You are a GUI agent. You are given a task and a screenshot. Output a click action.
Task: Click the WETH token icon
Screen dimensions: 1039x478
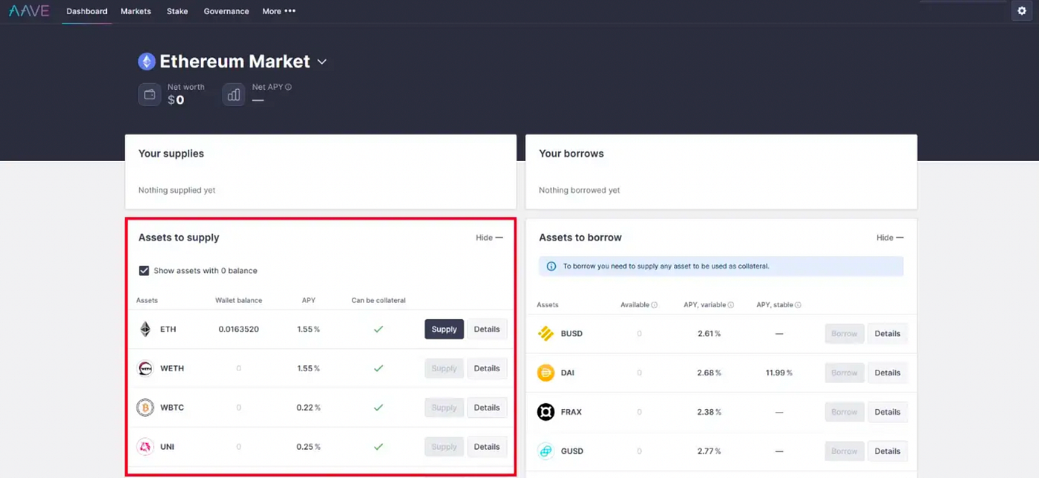[145, 368]
